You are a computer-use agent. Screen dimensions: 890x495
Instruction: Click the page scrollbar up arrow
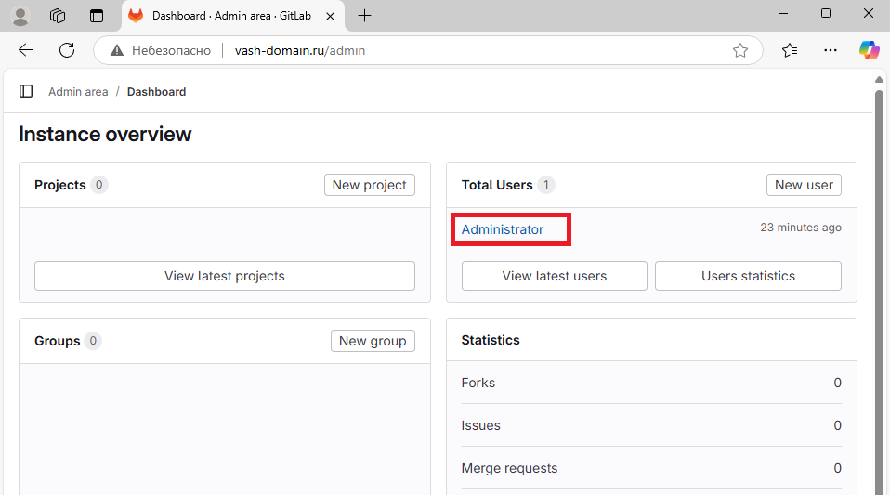[879, 80]
